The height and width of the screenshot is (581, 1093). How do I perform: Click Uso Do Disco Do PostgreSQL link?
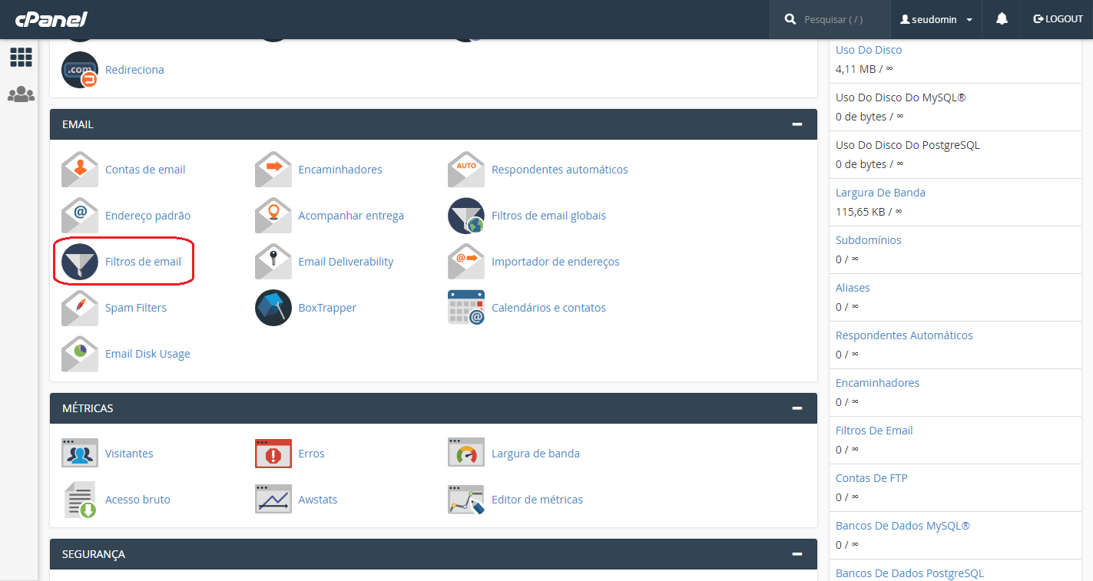tap(908, 145)
